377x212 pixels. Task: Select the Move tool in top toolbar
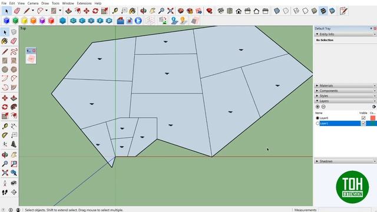point(87,11)
